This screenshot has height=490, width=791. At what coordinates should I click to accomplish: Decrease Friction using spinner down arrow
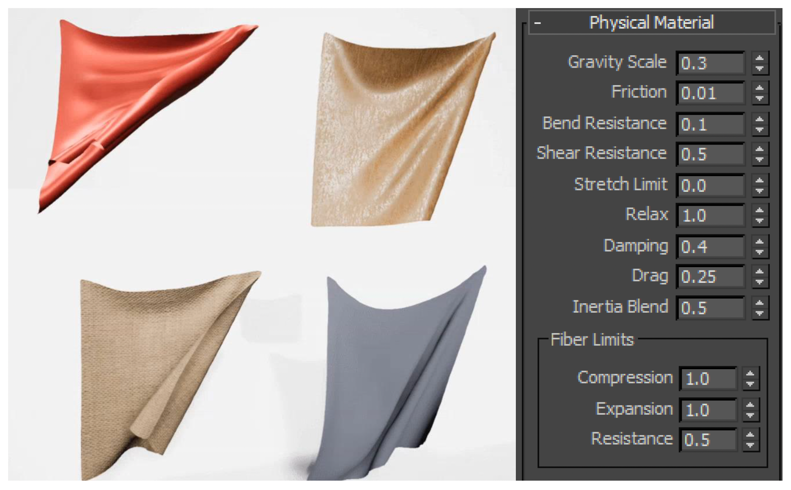coord(760,98)
